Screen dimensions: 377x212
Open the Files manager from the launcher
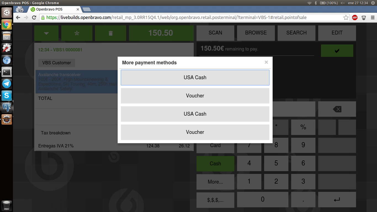point(7,36)
